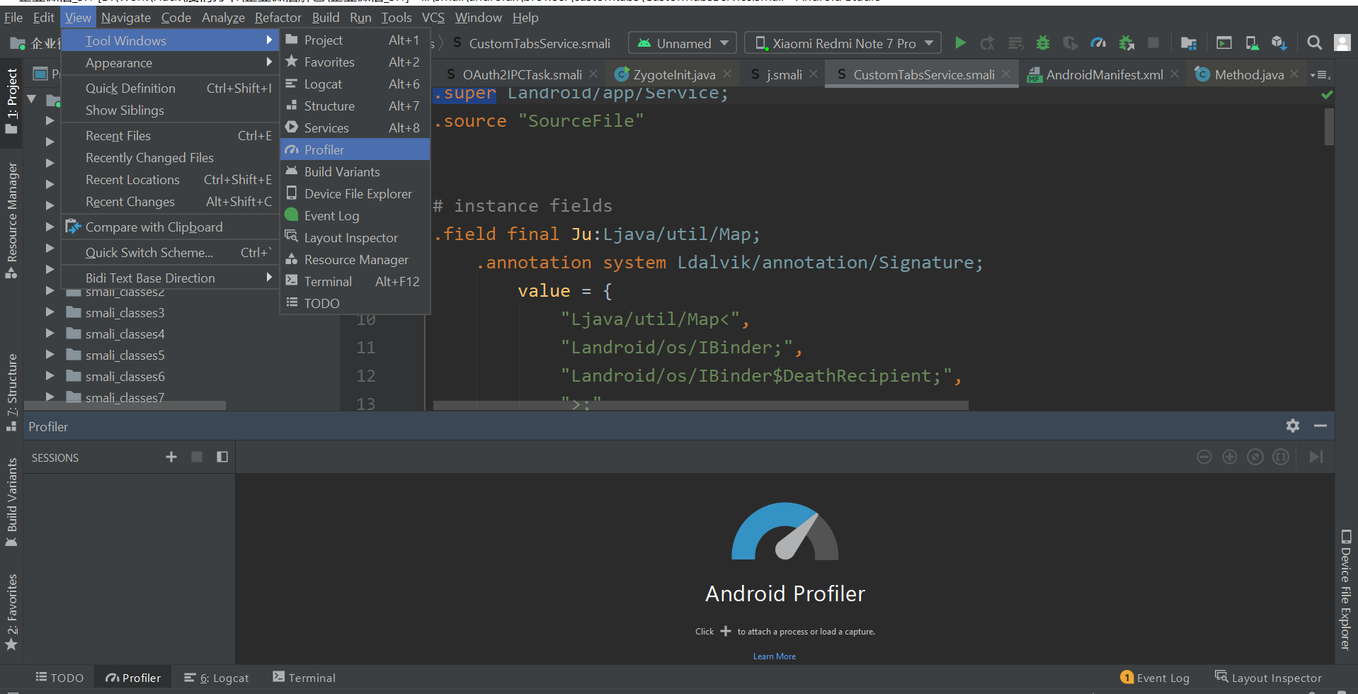Click the green Run app button
1358x694 pixels.
click(x=960, y=43)
